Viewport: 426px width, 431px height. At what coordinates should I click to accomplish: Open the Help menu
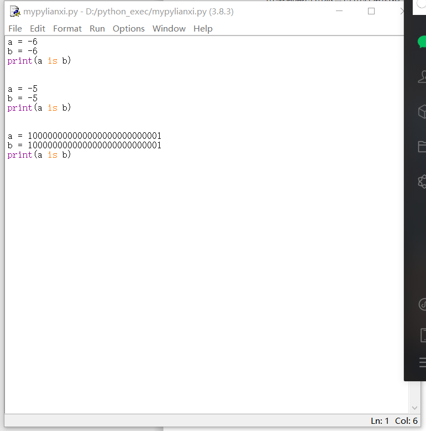tap(203, 29)
